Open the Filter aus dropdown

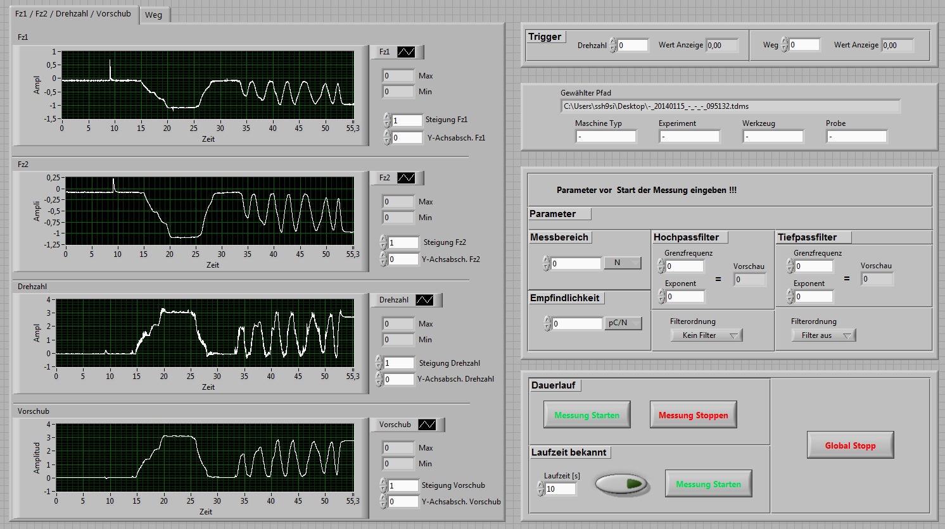(823, 335)
